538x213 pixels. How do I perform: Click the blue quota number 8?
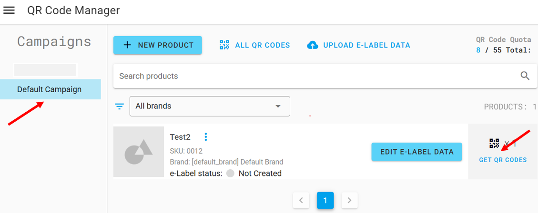(478, 50)
